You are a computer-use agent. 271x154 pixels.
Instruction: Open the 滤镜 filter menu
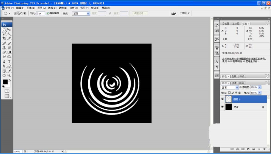[63, 8]
